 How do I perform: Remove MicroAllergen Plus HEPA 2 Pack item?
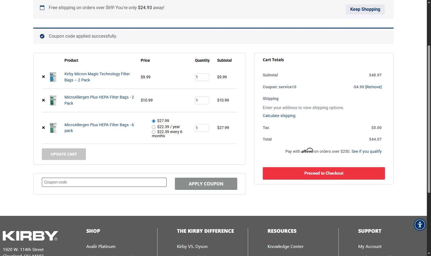pos(44,100)
